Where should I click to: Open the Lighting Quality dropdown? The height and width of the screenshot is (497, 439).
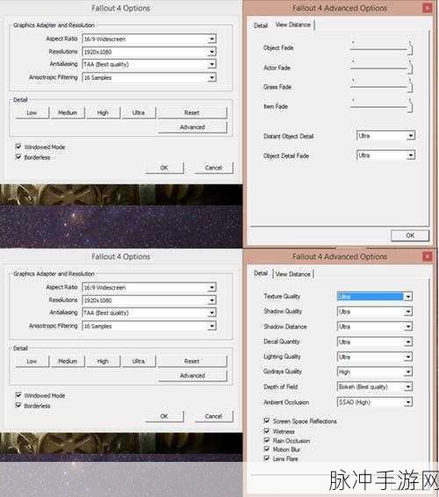pyautogui.click(x=375, y=357)
